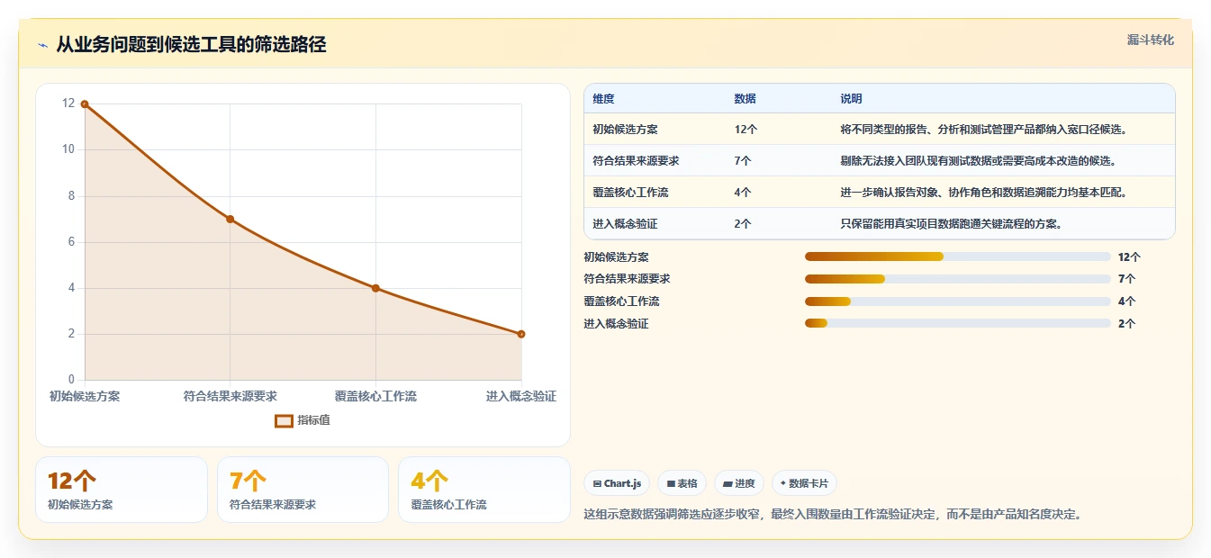Click the x-axis label 符合结果来源要求
This screenshot has width=1211, height=558.
[230, 396]
